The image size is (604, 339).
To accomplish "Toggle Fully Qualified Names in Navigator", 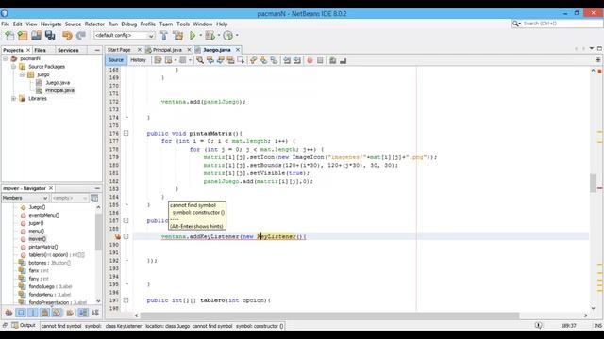I will [x=70, y=313].
